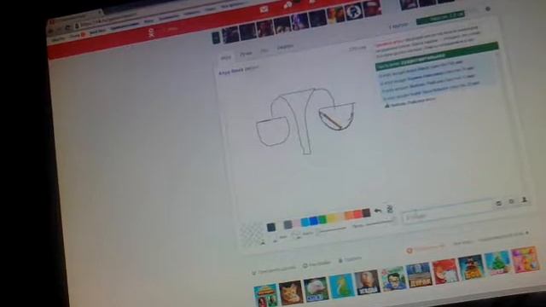
Task: Click the gear icon below the chat panel
Action: (x=511, y=201)
